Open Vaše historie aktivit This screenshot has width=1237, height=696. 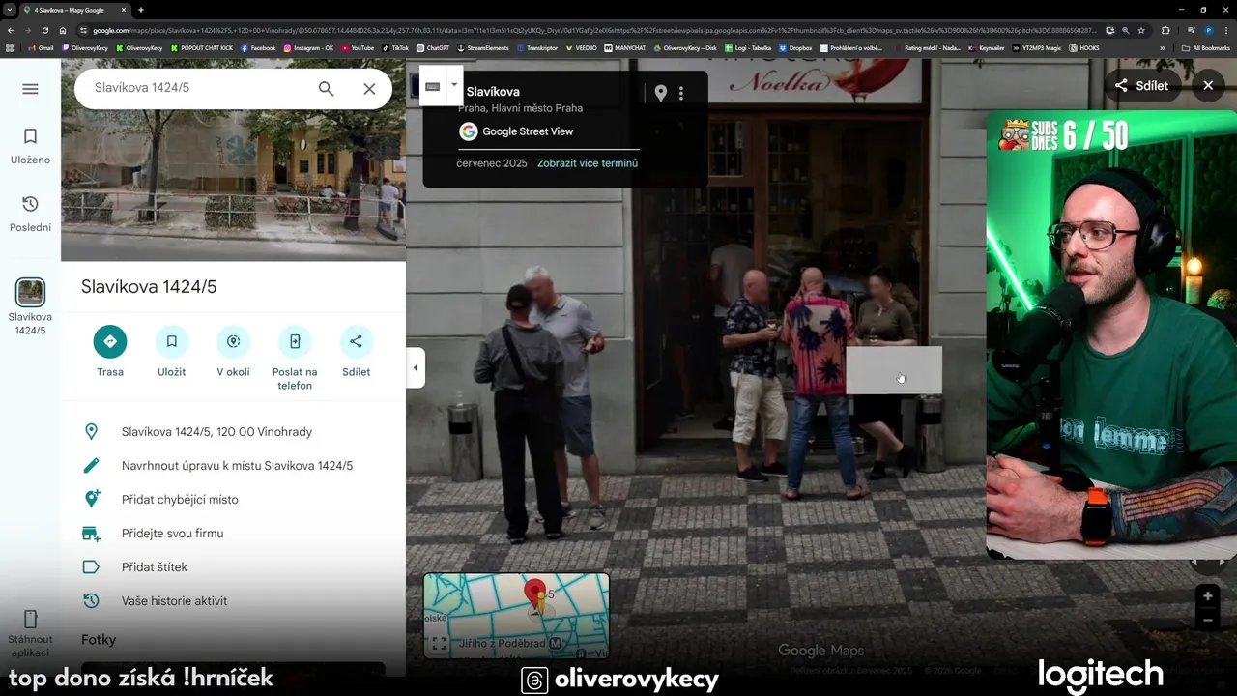click(233, 601)
